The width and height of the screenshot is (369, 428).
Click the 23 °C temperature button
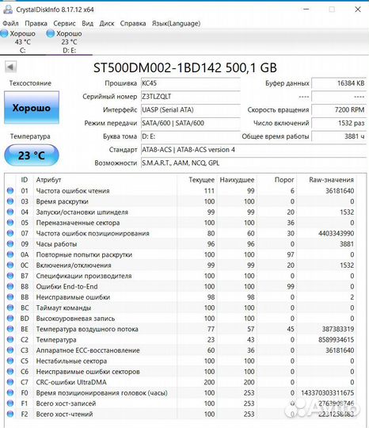(x=32, y=155)
